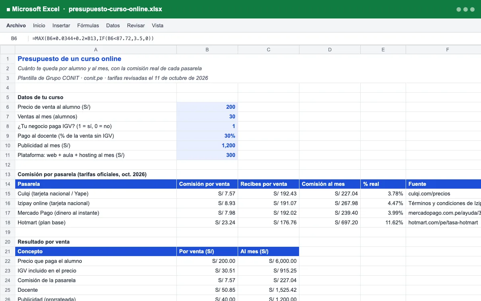Select platform cost value 300
The height and width of the screenshot is (301, 481).
207,155
